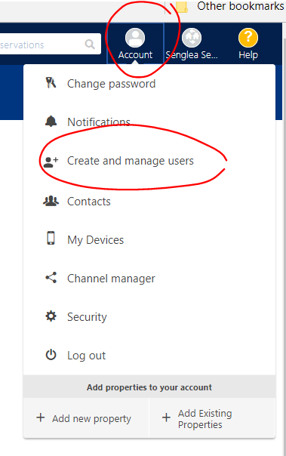Click the Add Existing Properties button
This screenshot has height=456, width=286.
[212, 418]
